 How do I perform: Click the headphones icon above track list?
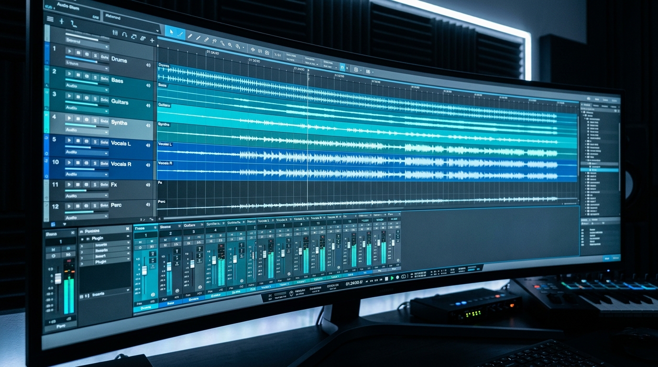[124, 35]
